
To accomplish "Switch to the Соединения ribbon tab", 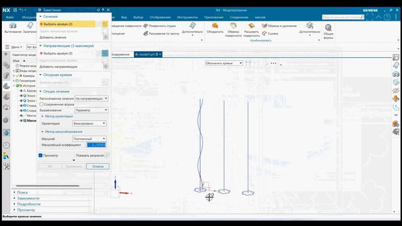I will pyautogui.click(x=239, y=17).
